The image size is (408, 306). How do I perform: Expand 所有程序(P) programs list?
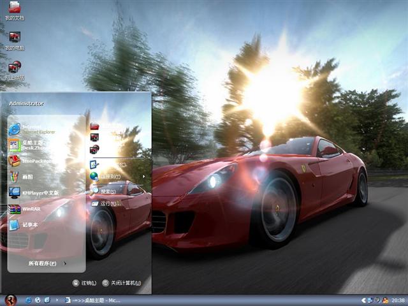(47, 263)
